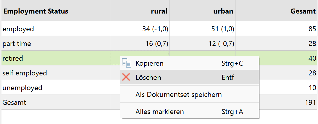This screenshot has width=318, height=124.
Task: Click the grand total cell 191
Action: pyautogui.click(x=311, y=102)
